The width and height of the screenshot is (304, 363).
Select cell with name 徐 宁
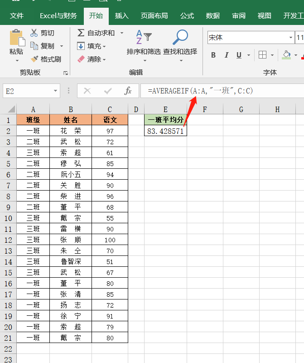click(x=71, y=316)
